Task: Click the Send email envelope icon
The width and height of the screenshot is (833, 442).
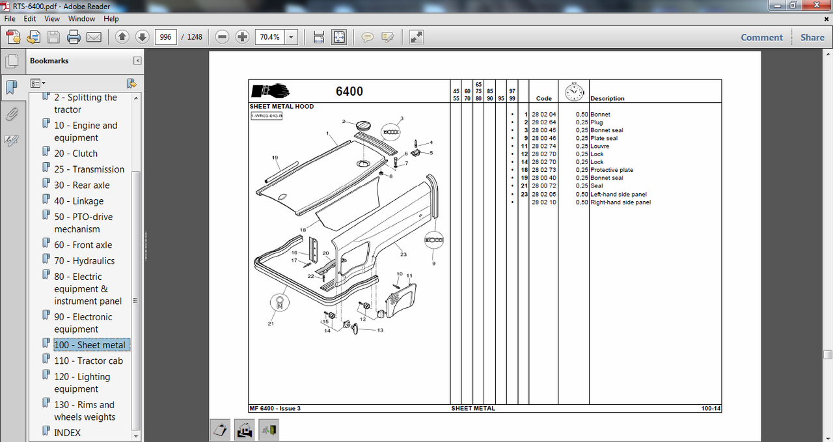Action: click(x=94, y=37)
